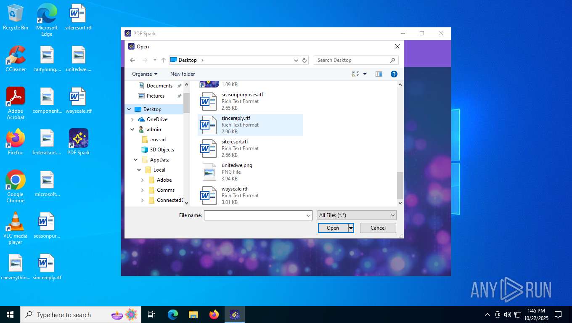Open Task View on taskbar
This screenshot has width=572, height=323.
point(151,315)
